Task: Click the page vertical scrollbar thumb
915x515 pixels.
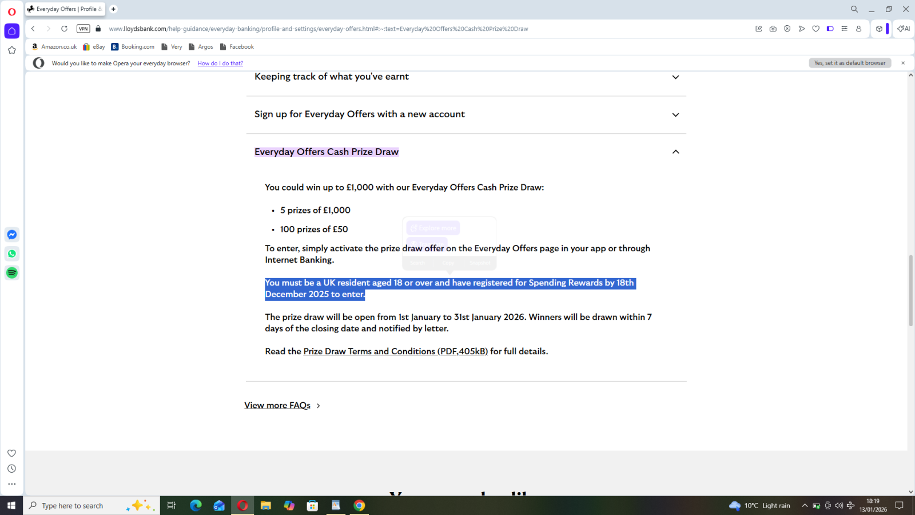Action: [x=910, y=290]
